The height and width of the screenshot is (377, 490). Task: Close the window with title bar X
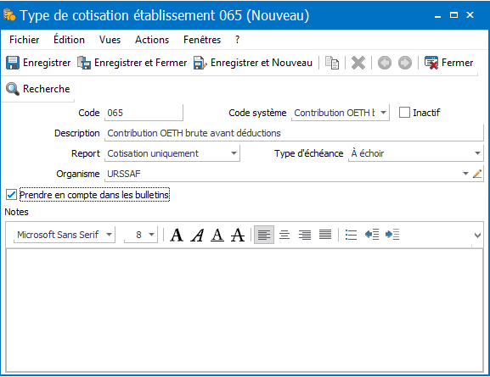click(470, 15)
